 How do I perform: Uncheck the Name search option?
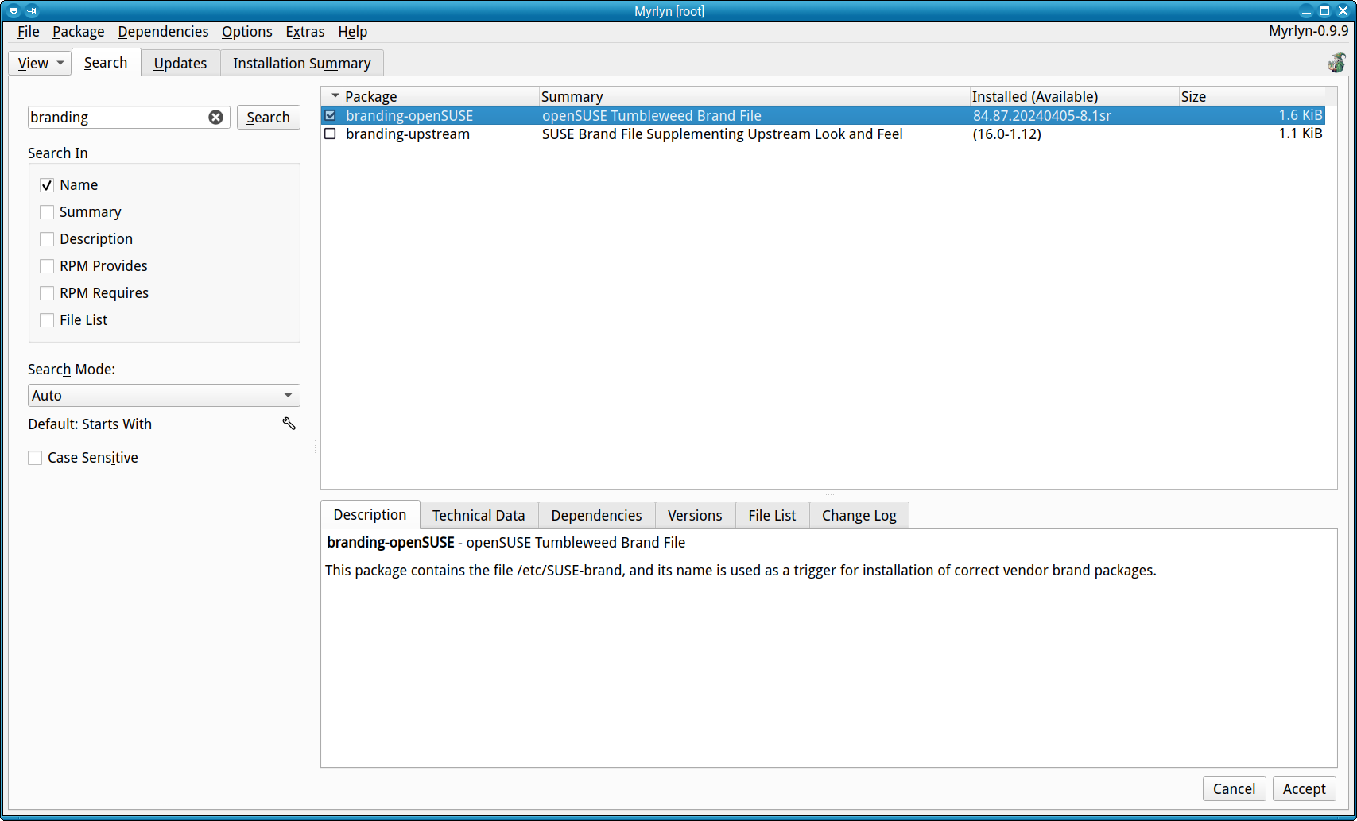click(47, 185)
